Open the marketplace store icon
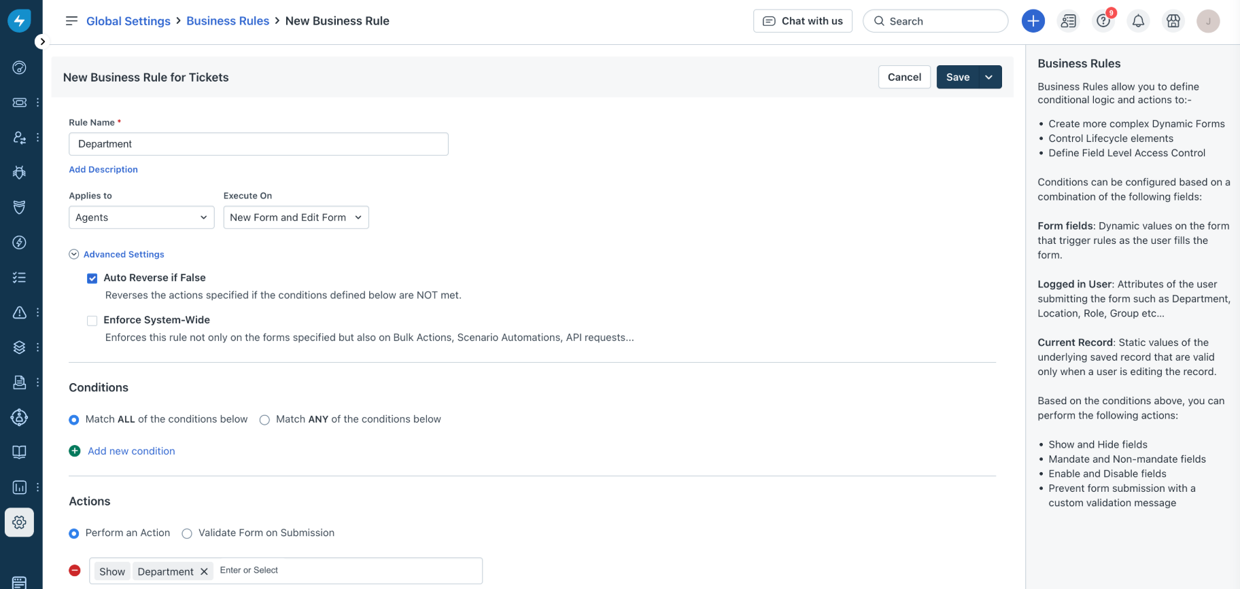 click(x=1173, y=21)
